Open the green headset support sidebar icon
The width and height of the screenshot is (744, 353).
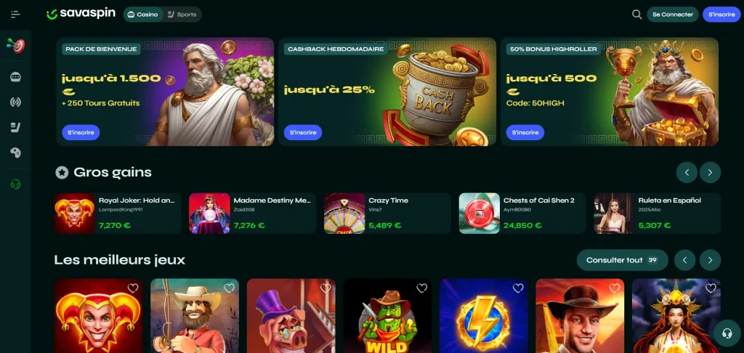pos(16,184)
